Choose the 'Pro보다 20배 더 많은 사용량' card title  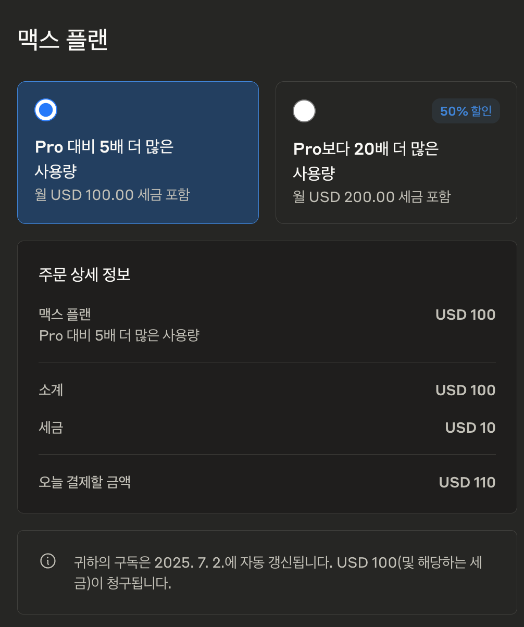click(366, 161)
